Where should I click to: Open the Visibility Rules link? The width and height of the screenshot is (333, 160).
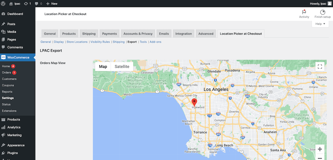click(x=100, y=42)
